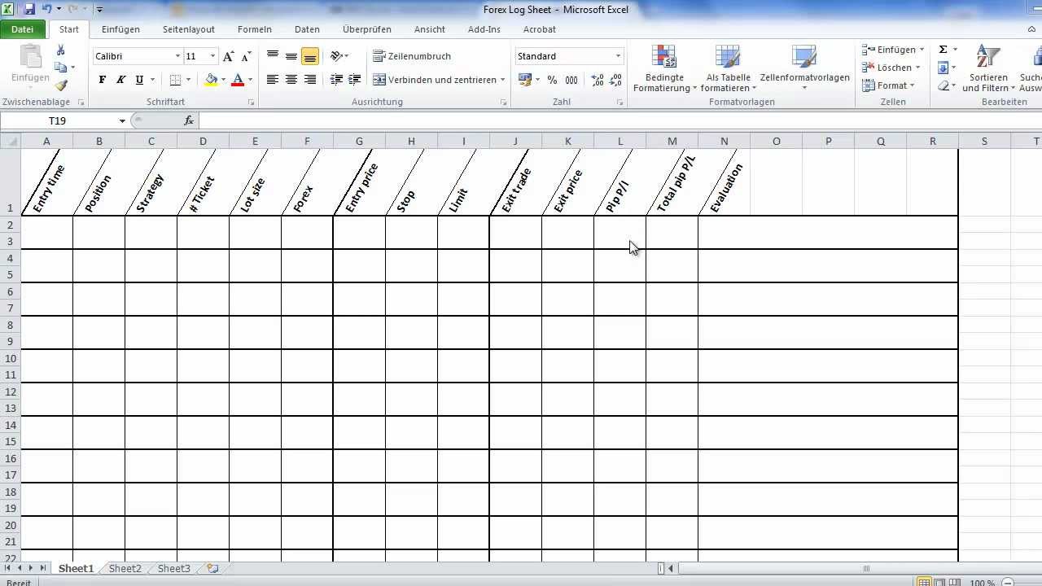
Task: Open the cell borders button
Action: [x=175, y=80]
